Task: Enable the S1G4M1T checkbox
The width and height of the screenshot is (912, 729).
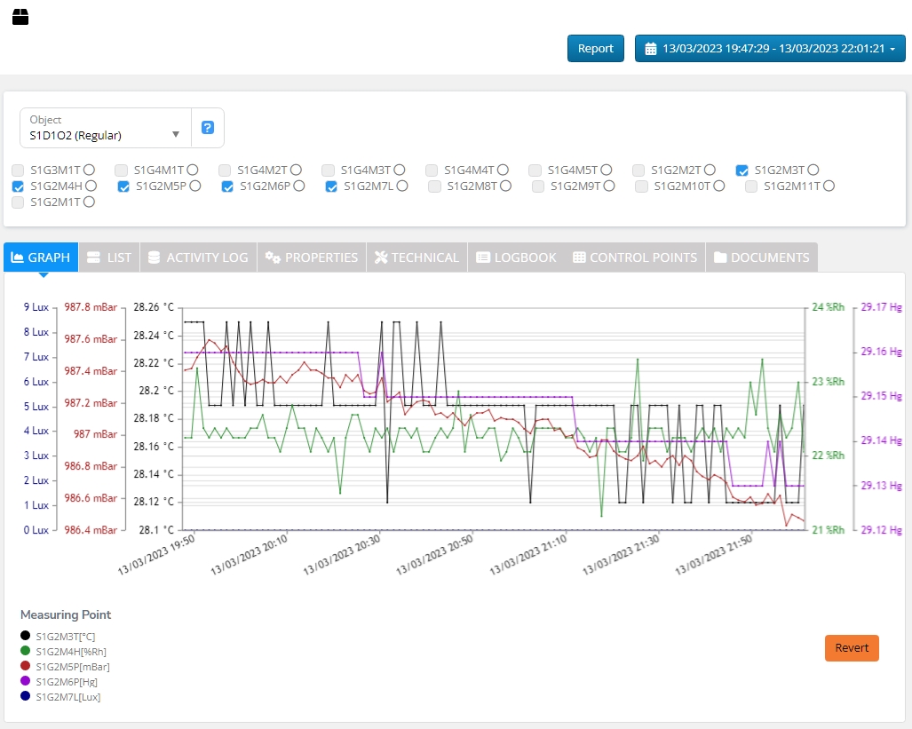Action: [x=122, y=170]
